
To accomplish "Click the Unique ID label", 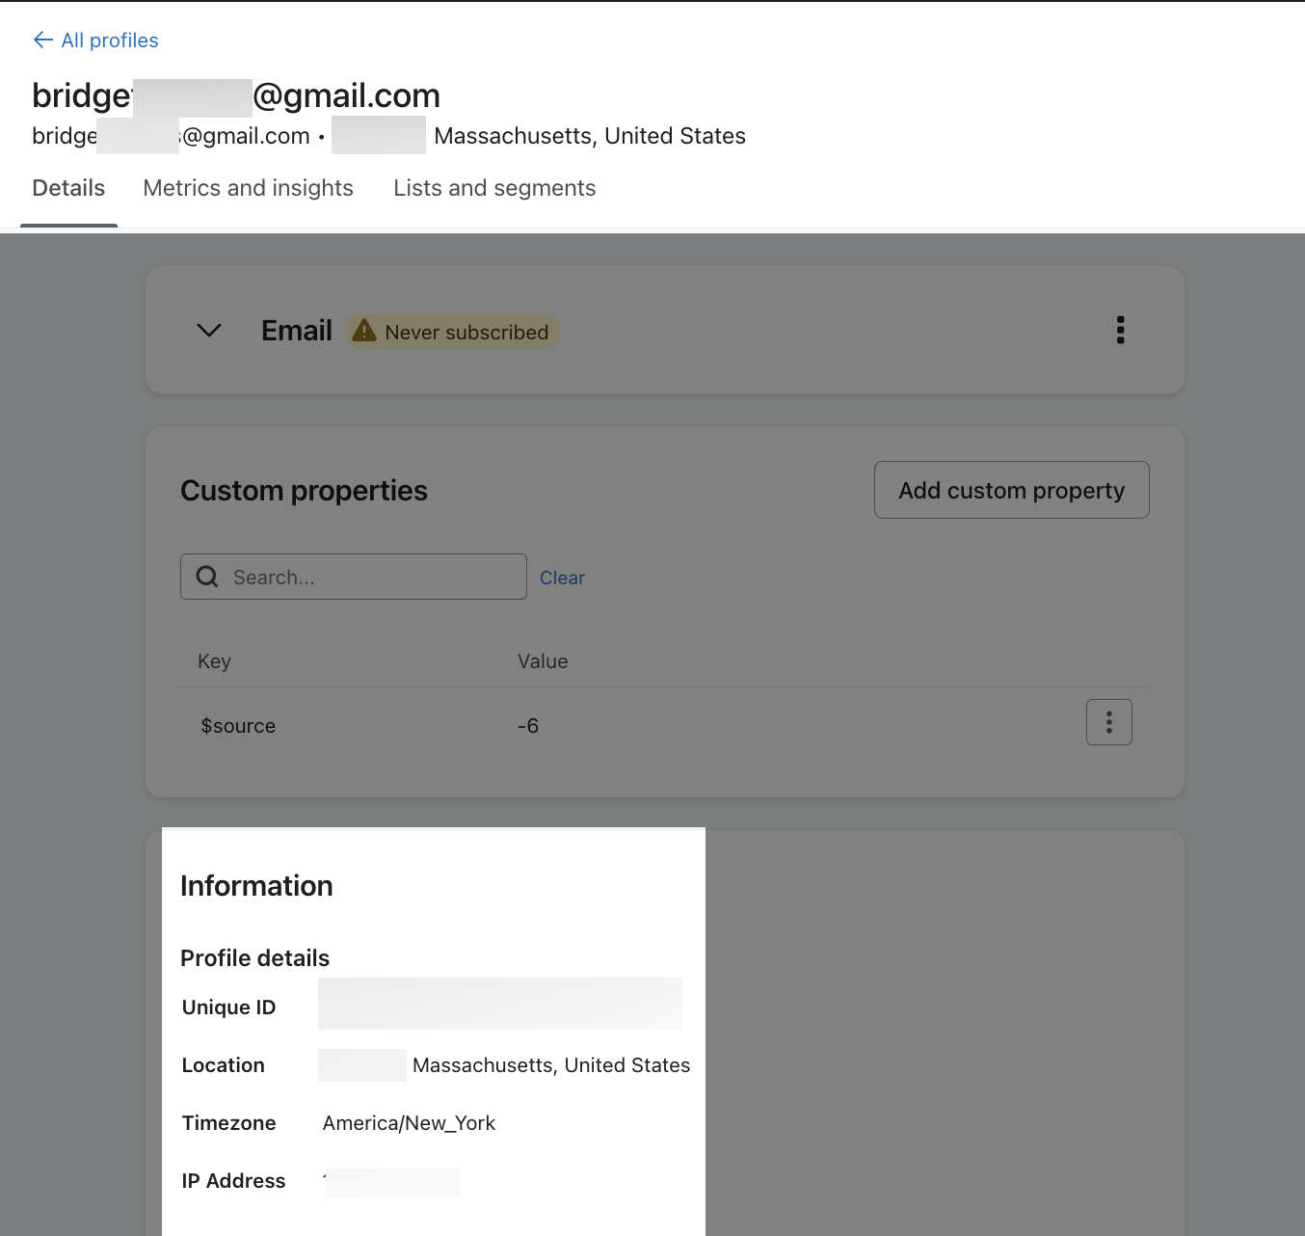I will coord(228,1008).
